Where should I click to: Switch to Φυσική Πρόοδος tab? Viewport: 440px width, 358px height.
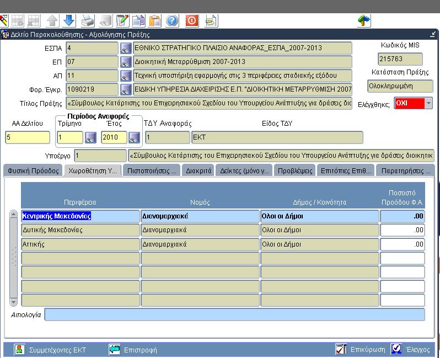[33, 170]
